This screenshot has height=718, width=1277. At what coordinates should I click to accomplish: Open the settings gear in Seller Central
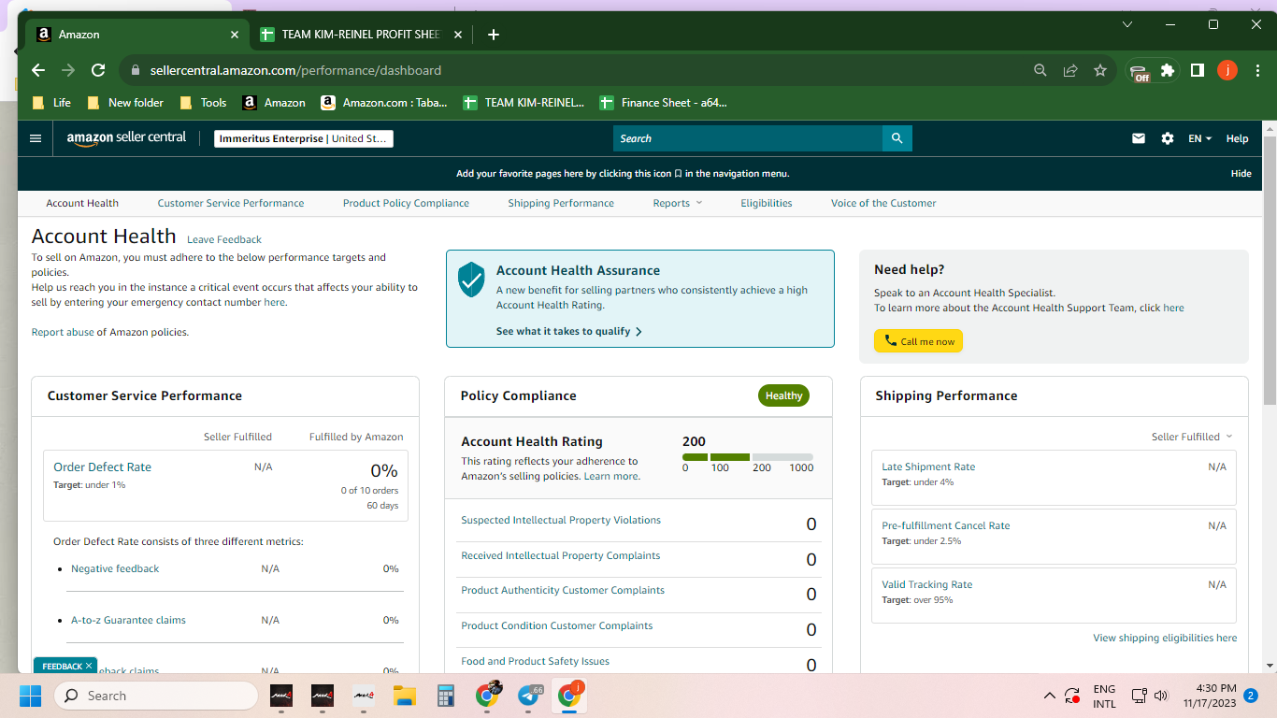click(x=1168, y=138)
